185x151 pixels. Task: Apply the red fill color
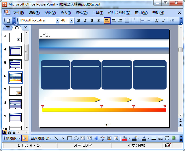[124, 138]
